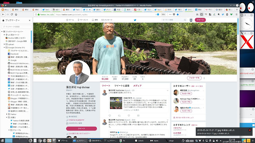The height and width of the screenshot is (143, 255).
Task: Follow suggested user Nobuyo Yagi
Action: (x=186, y=102)
